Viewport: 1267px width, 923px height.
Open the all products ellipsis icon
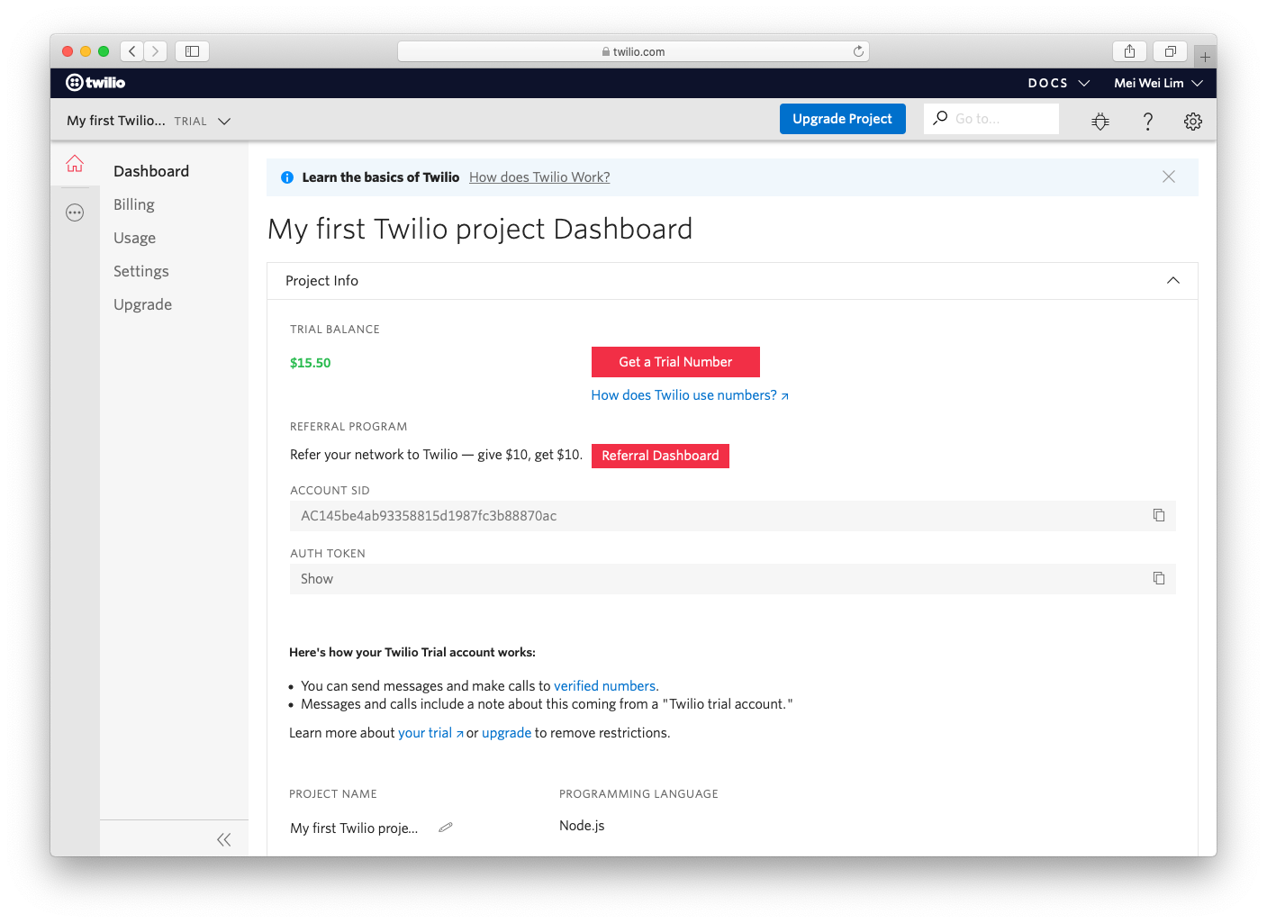75,213
